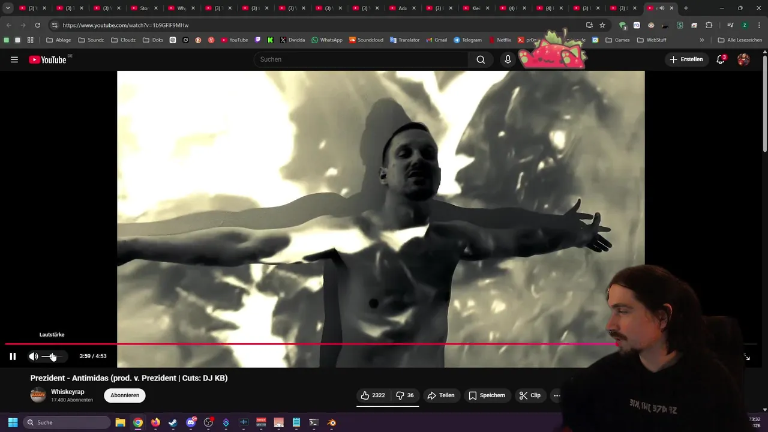The height and width of the screenshot is (432, 768).
Task: Go to YouTube home via logo
Action: point(47,59)
